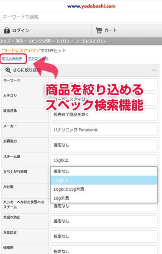Click the shopping cart icon

pos(99,30)
